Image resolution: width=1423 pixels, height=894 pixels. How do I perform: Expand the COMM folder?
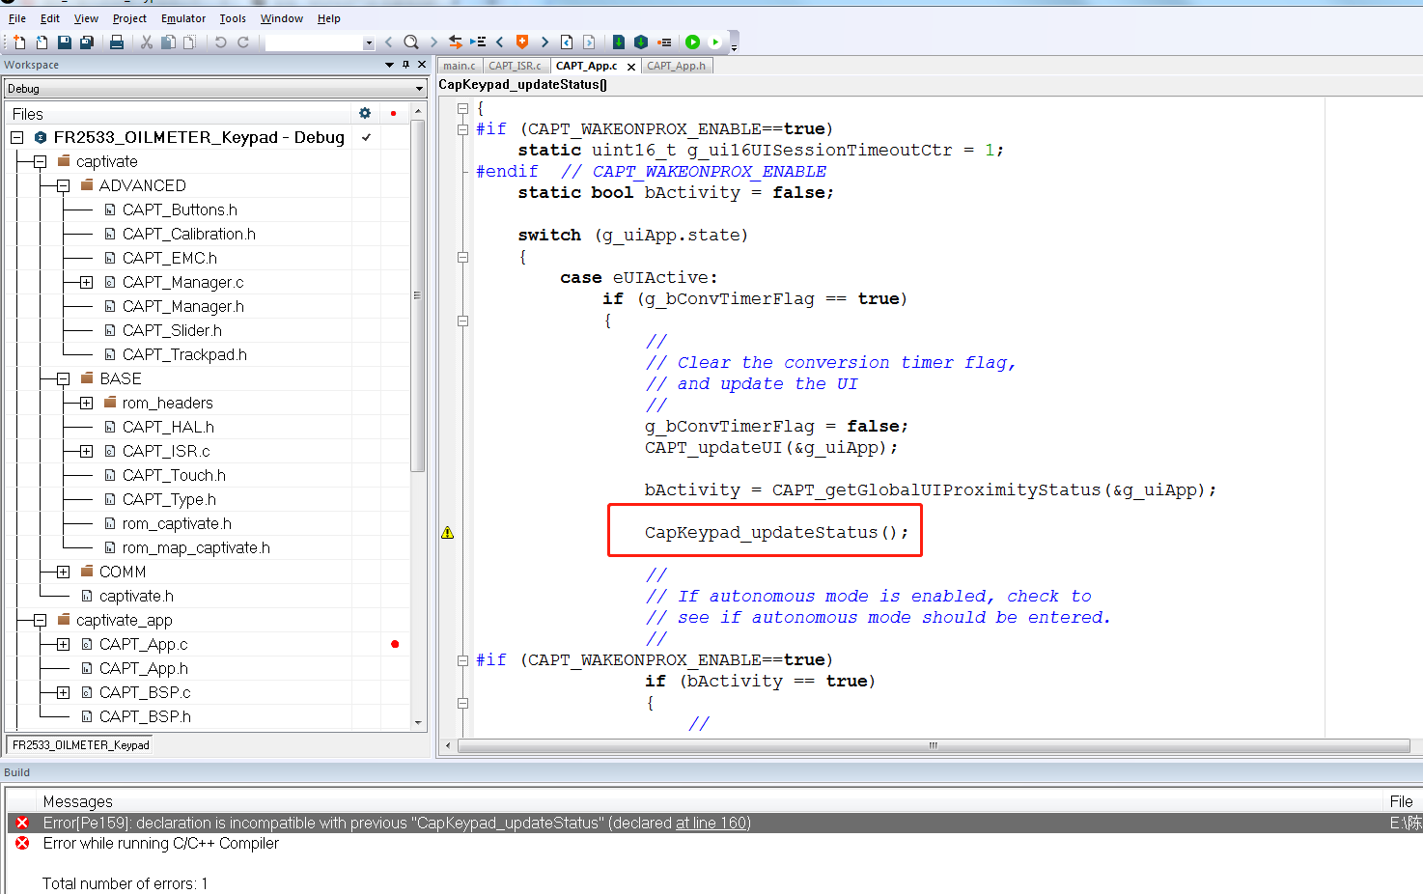click(63, 572)
